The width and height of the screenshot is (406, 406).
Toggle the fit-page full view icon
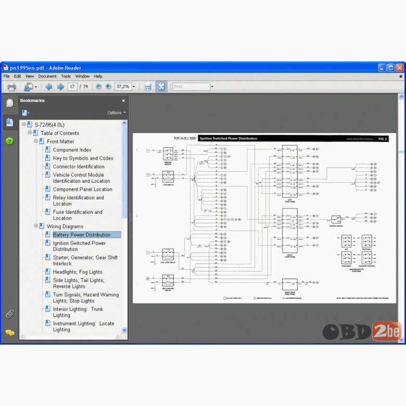tap(161, 86)
